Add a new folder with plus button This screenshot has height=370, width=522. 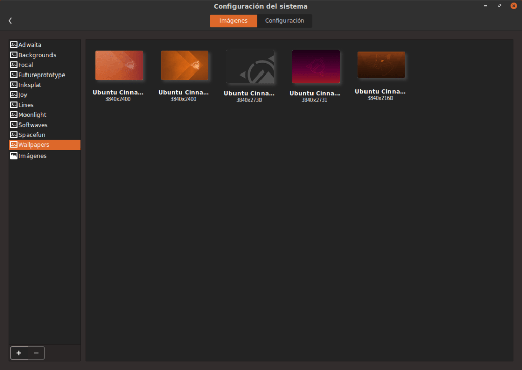click(x=19, y=353)
